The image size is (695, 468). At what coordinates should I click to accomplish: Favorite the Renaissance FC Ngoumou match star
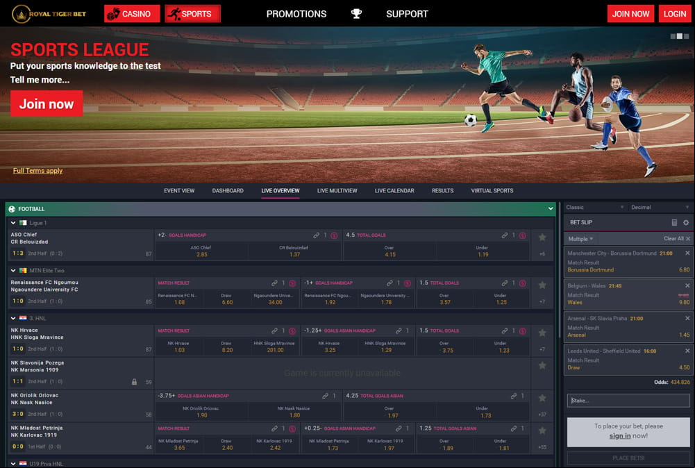point(542,285)
